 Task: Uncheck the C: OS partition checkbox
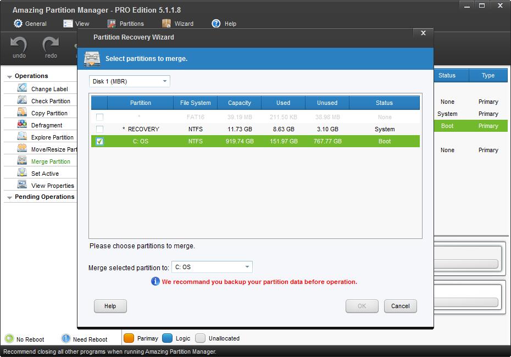coord(99,141)
